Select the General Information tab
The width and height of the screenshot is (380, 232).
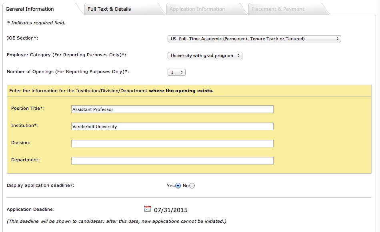coord(30,9)
